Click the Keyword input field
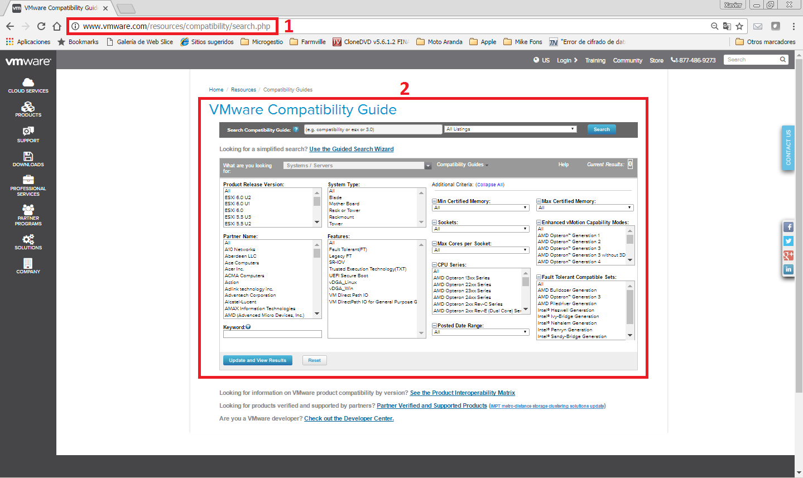 pos(272,334)
